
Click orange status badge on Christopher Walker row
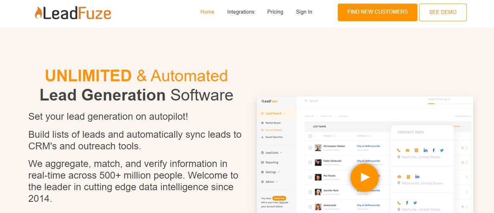point(462,148)
